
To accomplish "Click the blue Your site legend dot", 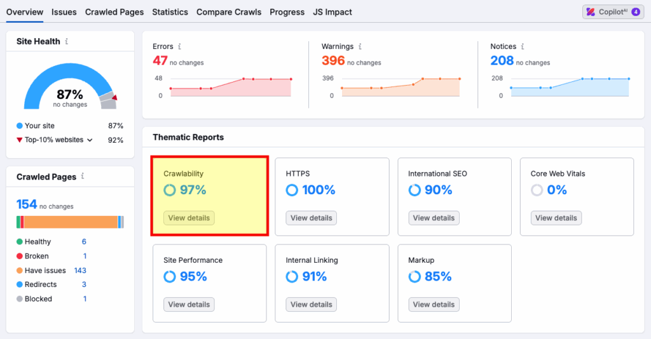I will coord(20,126).
